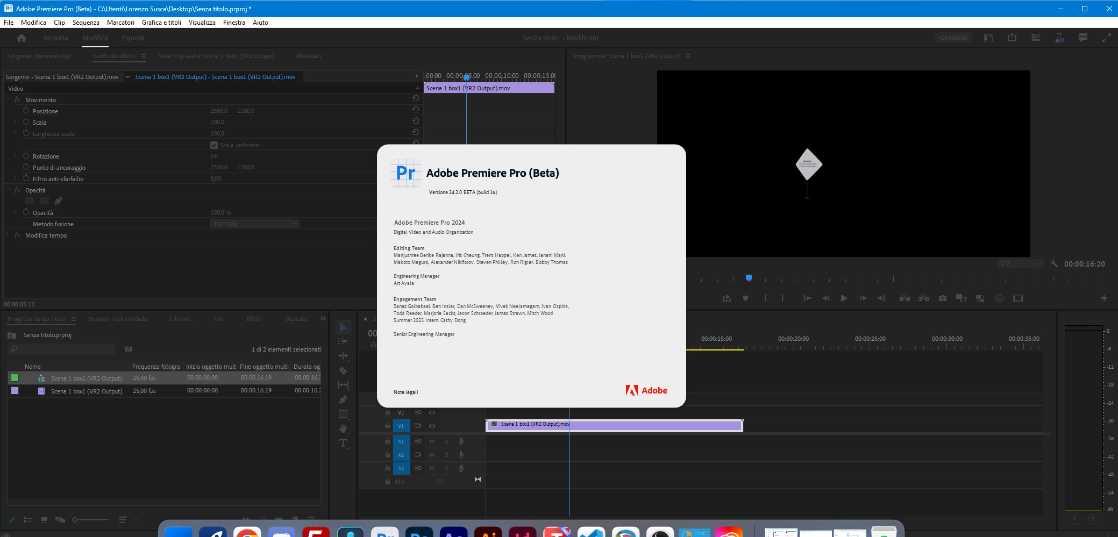Image resolution: width=1118 pixels, height=537 pixels.
Task: Click the Mark Out bracket button
Action: click(782, 298)
